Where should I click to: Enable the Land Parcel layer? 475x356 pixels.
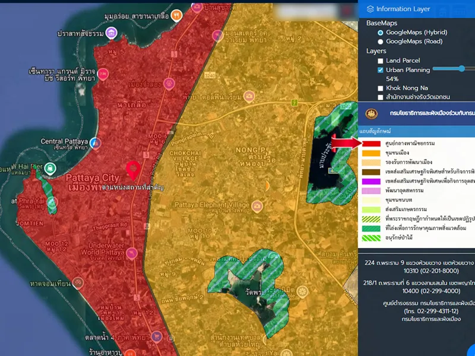(381, 61)
